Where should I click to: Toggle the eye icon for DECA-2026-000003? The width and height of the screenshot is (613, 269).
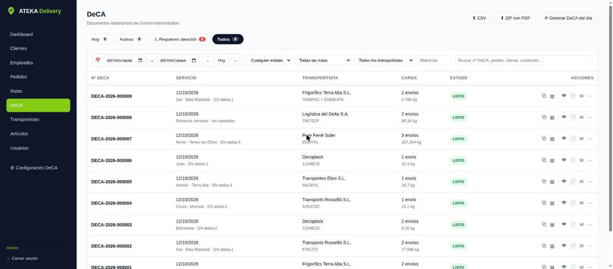tap(564, 224)
